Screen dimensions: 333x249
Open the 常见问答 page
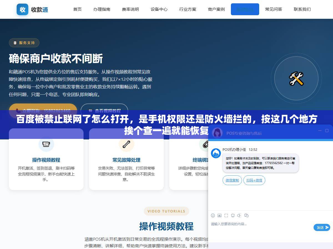[x=274, y=9]
